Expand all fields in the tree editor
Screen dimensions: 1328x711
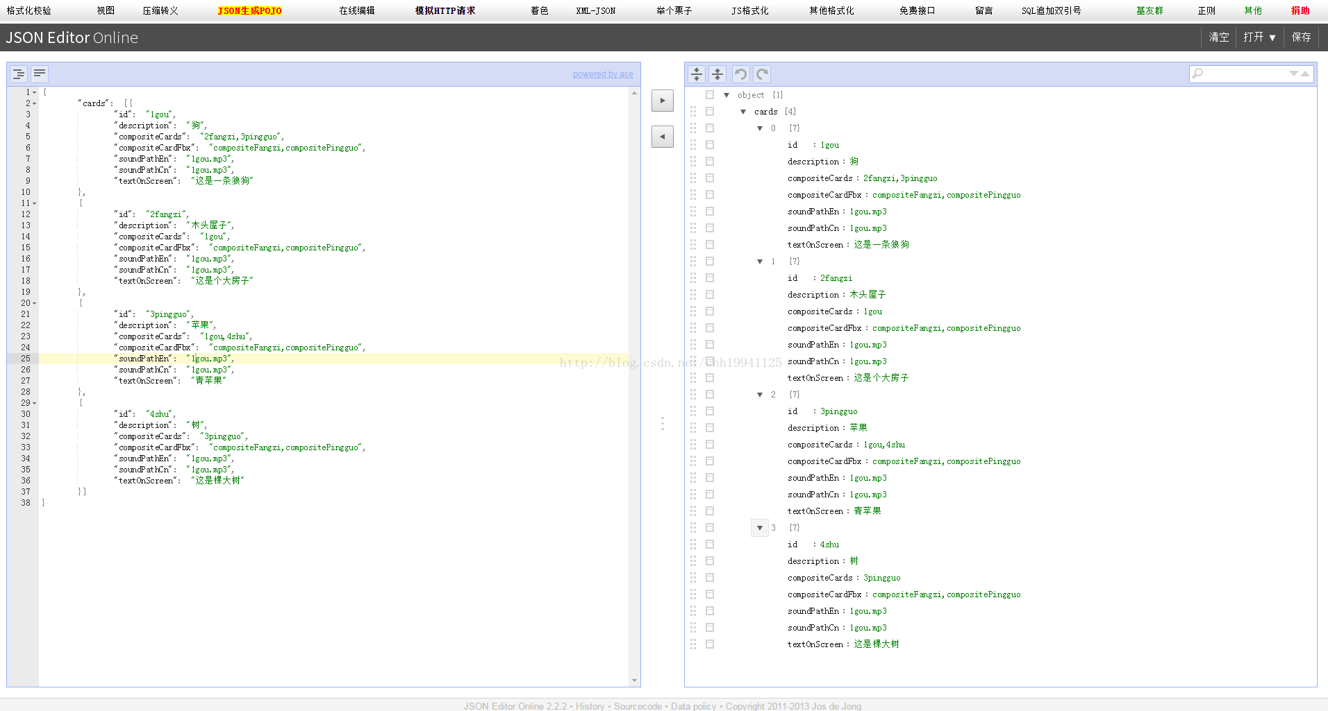[697, 74]
